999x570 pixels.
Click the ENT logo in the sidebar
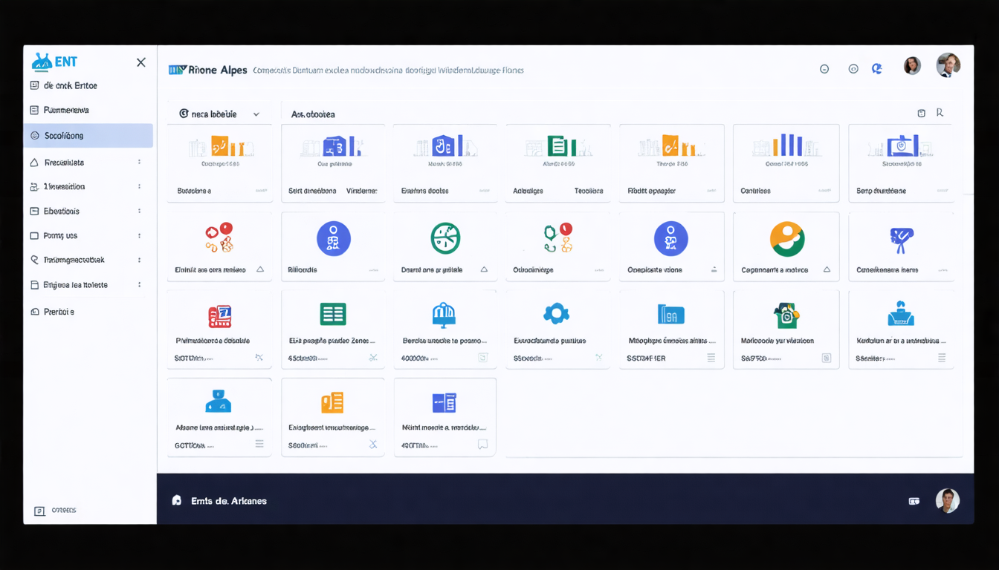54,62
